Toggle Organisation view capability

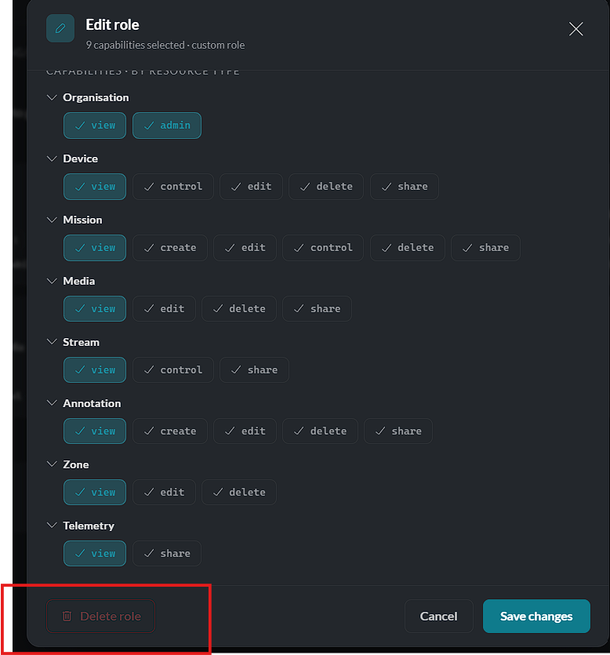click(x=95, y=126)
